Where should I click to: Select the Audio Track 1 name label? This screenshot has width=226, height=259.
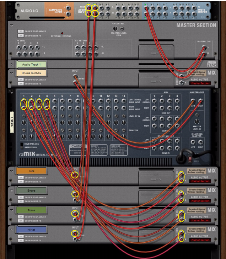31,65
